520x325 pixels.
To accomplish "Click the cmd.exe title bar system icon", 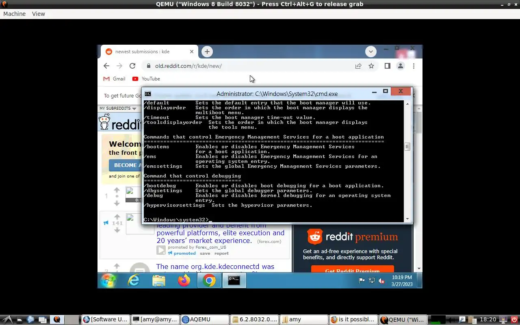I will (148, 93).
